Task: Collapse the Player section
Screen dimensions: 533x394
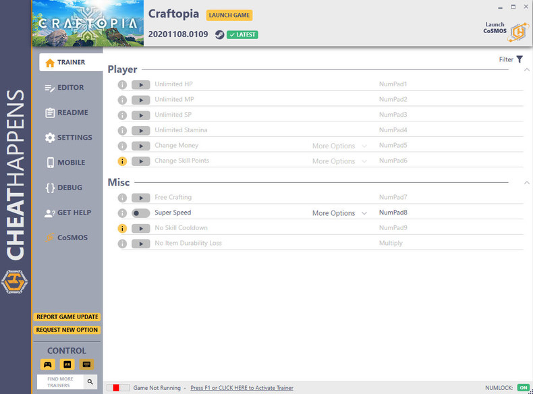Action: pyautogui.click(x=526, y=69)
